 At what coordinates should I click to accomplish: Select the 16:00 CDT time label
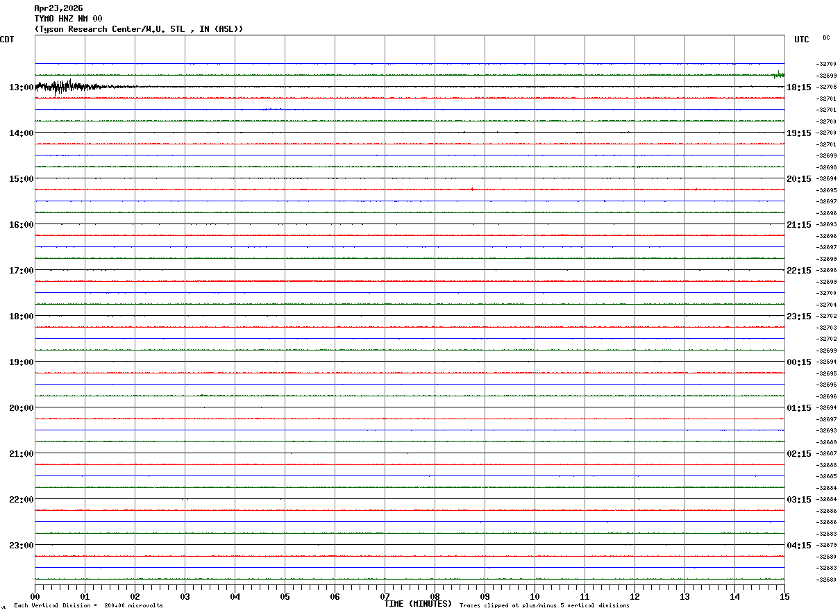tap(22, 225)
